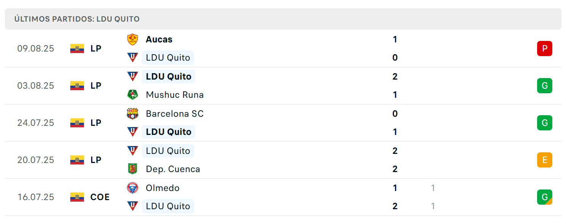566x224 pixels.
Task: Click the Aucas team crest icon
Action: pyautogui.click(x=133, y=39)
